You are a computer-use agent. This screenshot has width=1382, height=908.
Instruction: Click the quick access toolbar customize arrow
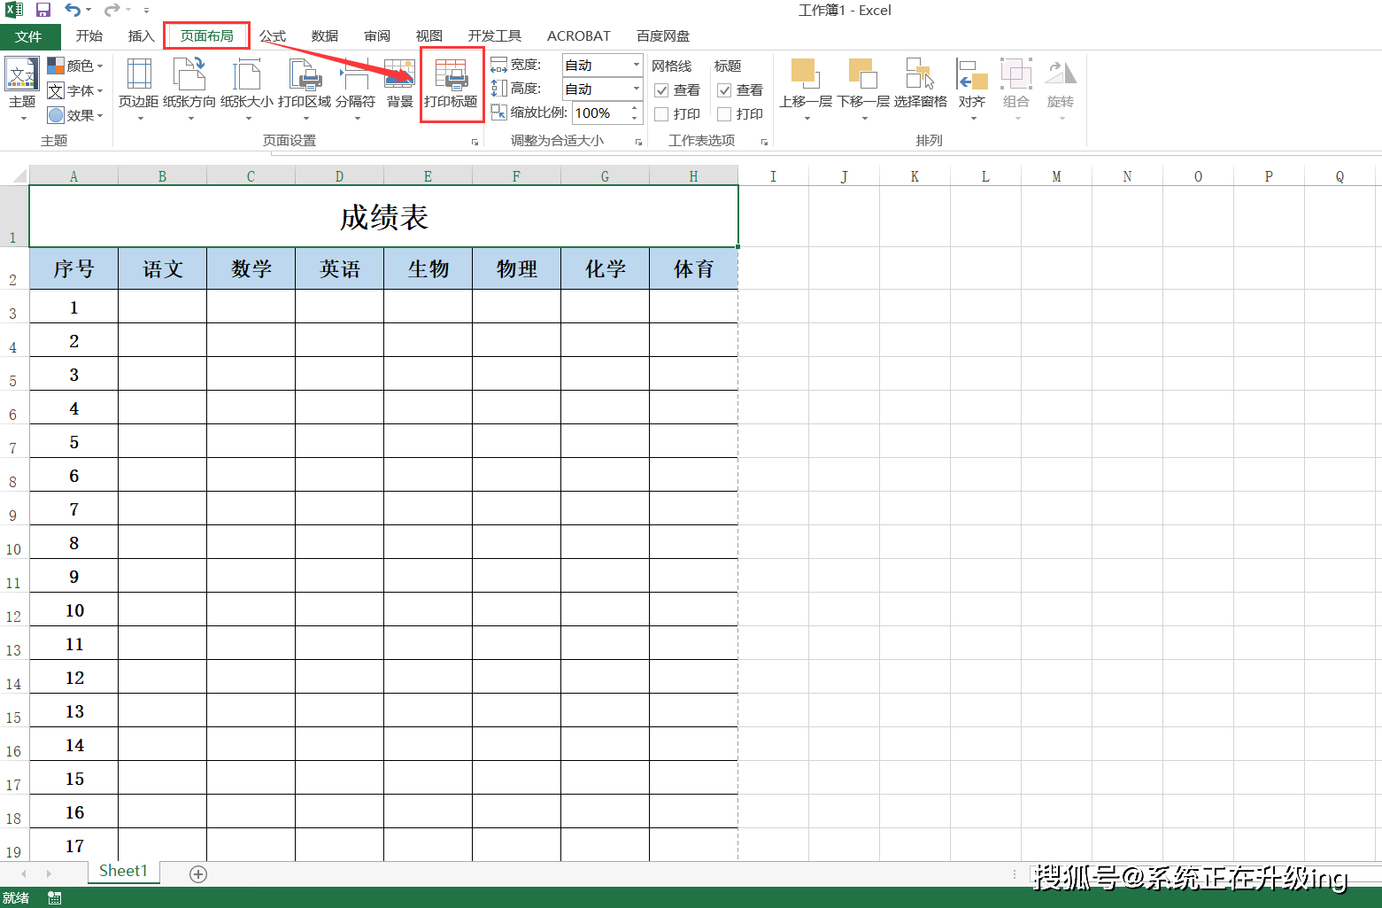(x=146, y=11)
